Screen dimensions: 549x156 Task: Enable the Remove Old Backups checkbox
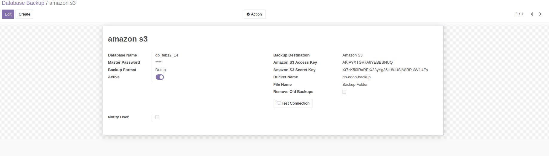[x=344, y=92]
